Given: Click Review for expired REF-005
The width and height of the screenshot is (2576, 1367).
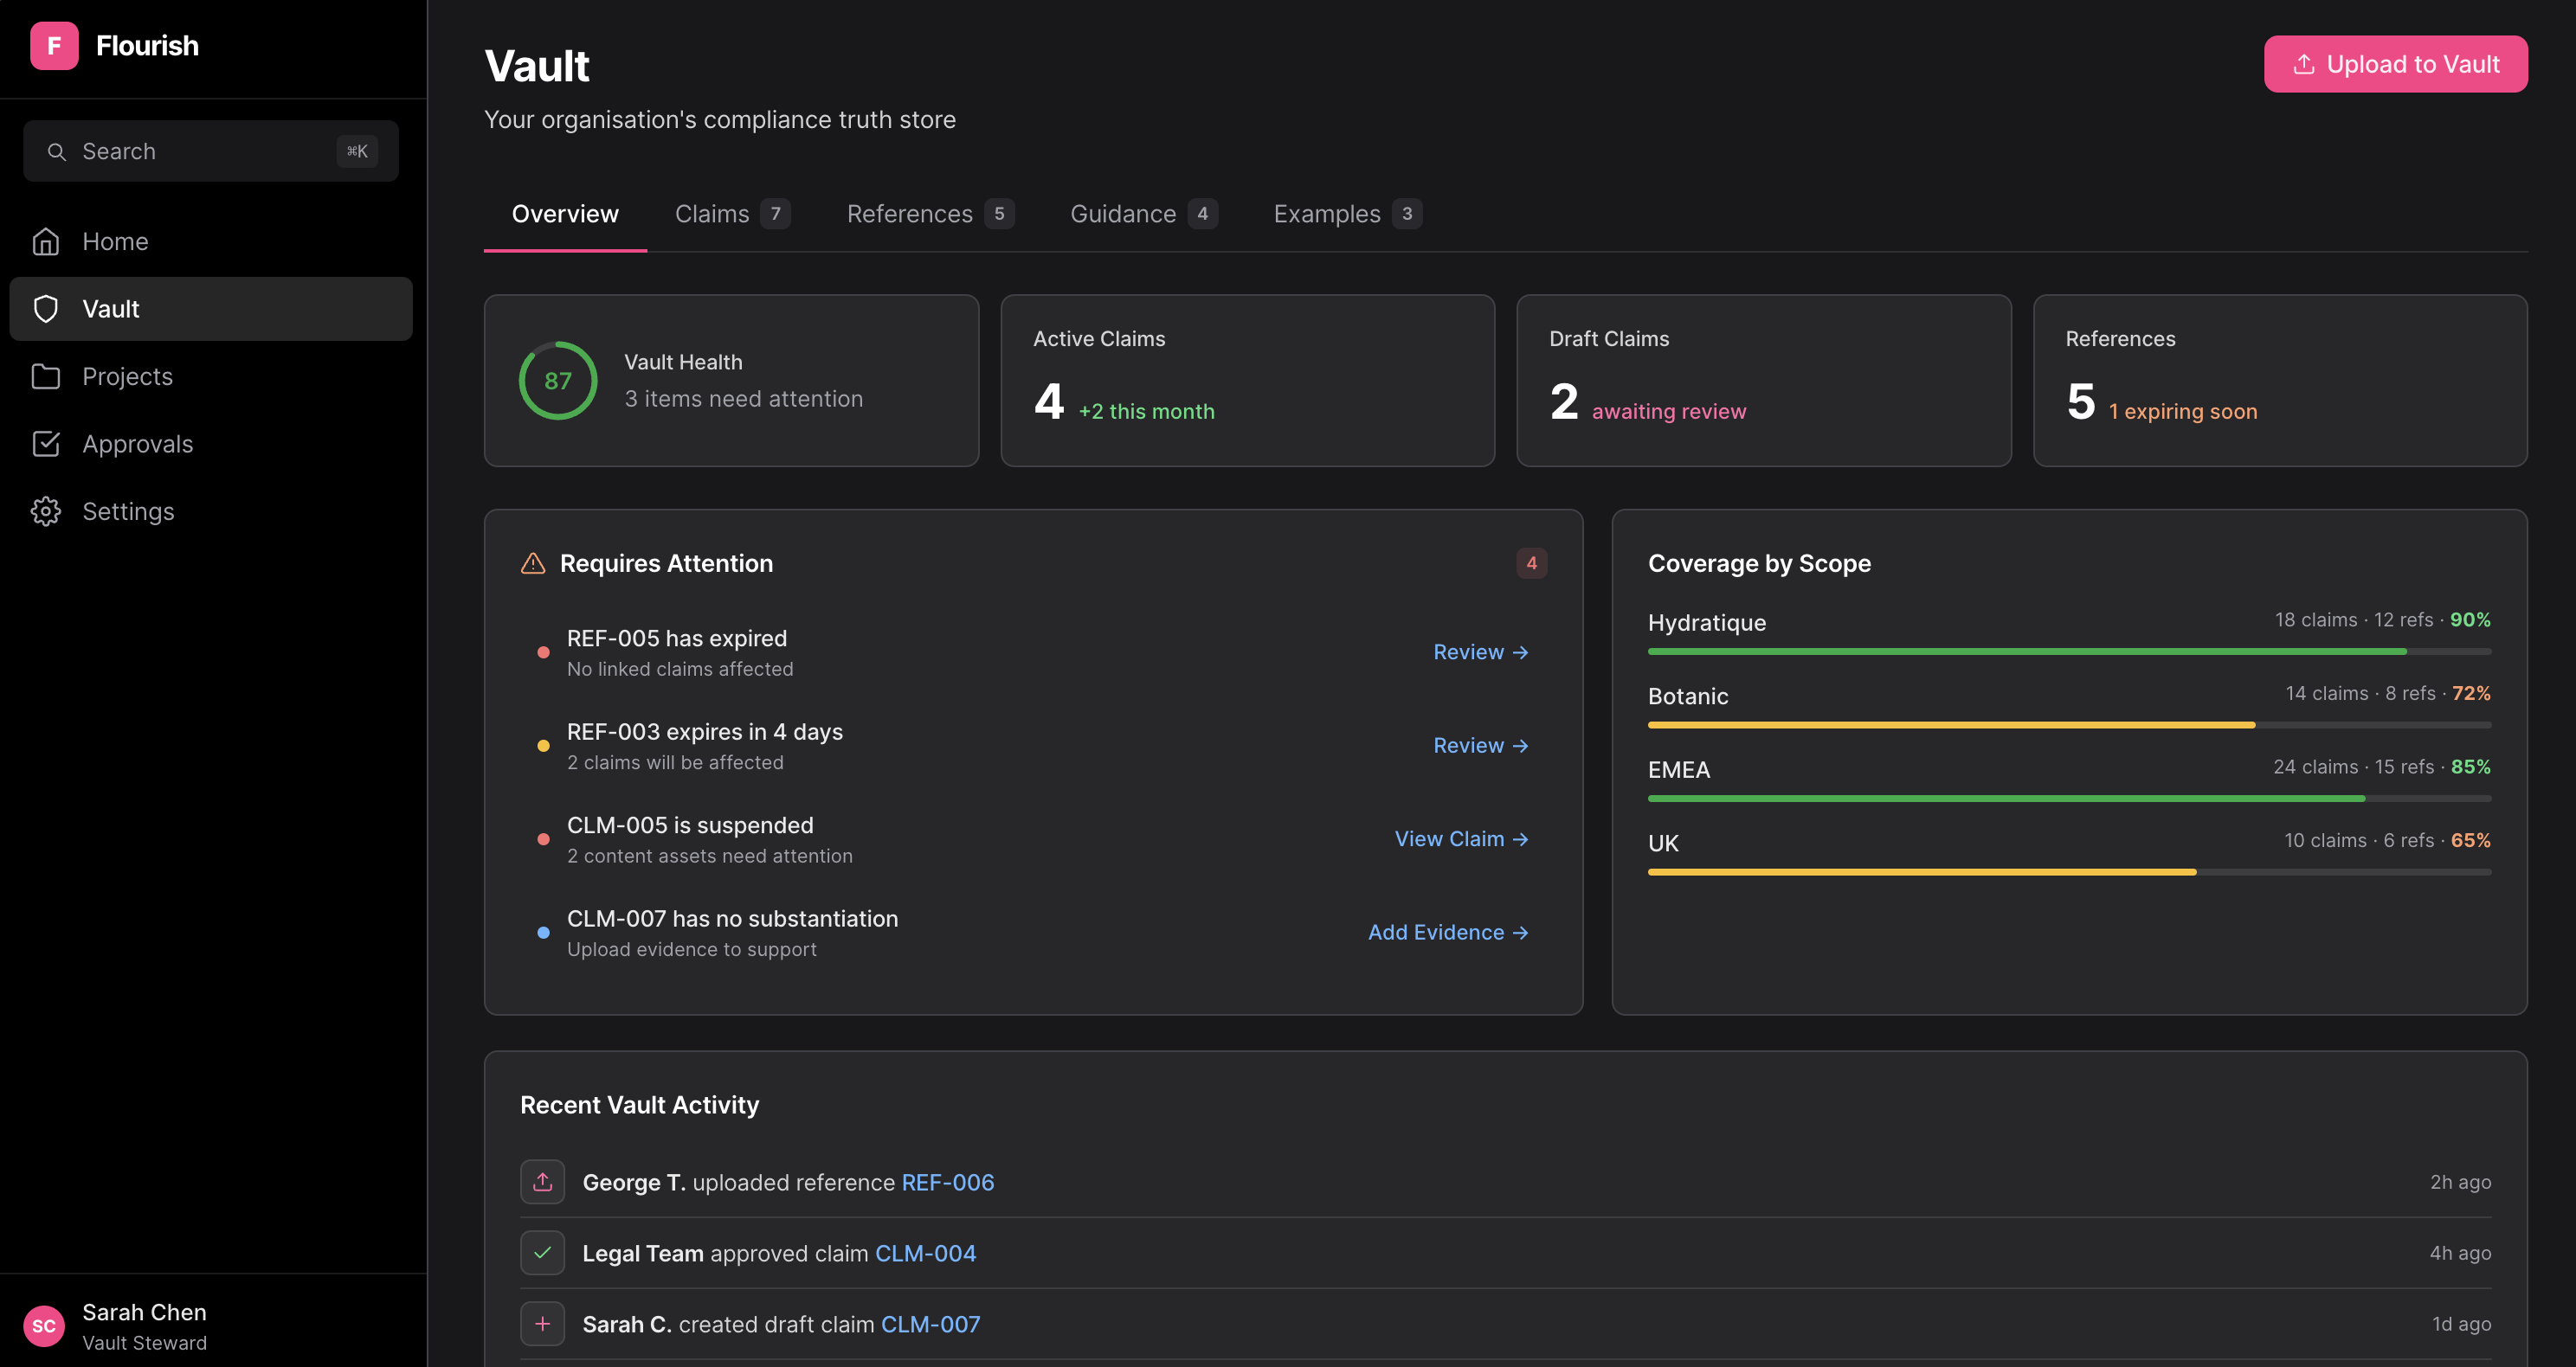Looking at the screenshot, I should click(x=1480, y=652).
